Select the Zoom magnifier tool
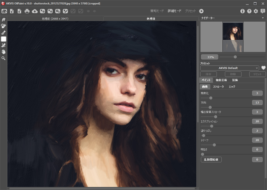Screen dimensions: 267x190 [3, 58]
